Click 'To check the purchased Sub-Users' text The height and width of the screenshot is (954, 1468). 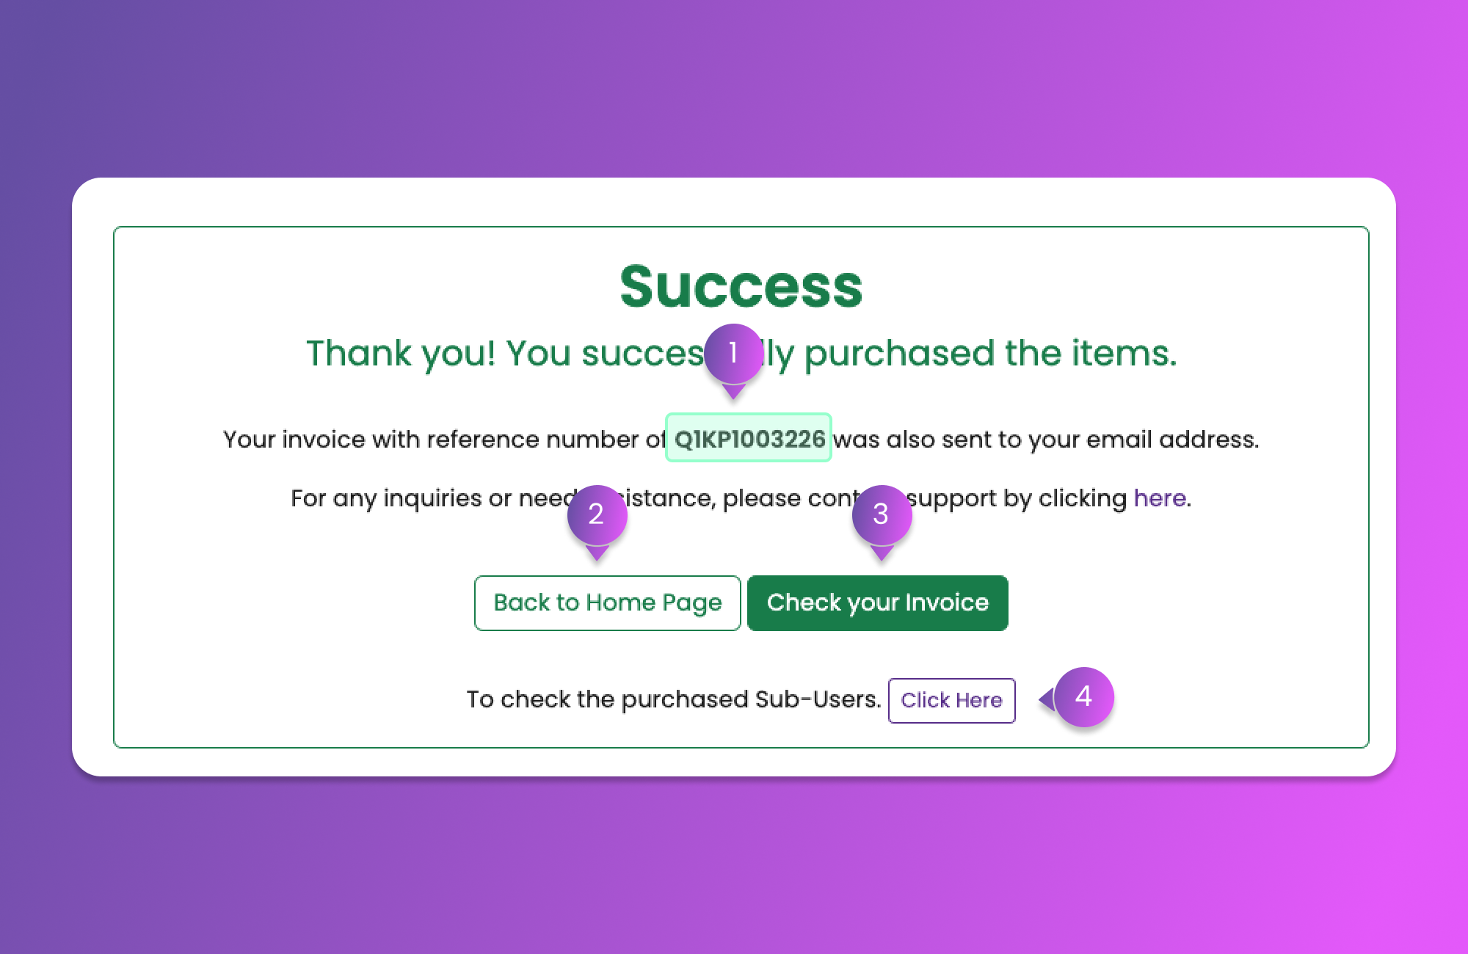pyautogui.click(x=673, y=699)
